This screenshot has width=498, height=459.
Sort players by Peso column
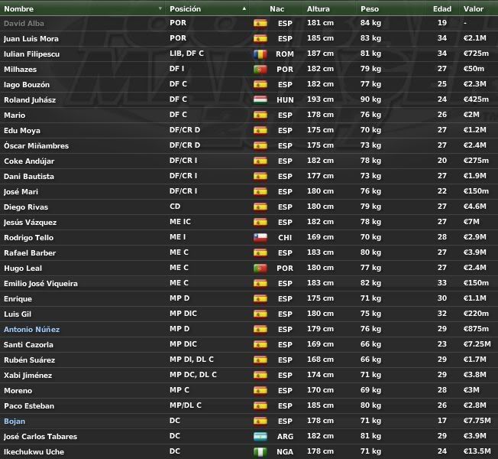point(370,9)
